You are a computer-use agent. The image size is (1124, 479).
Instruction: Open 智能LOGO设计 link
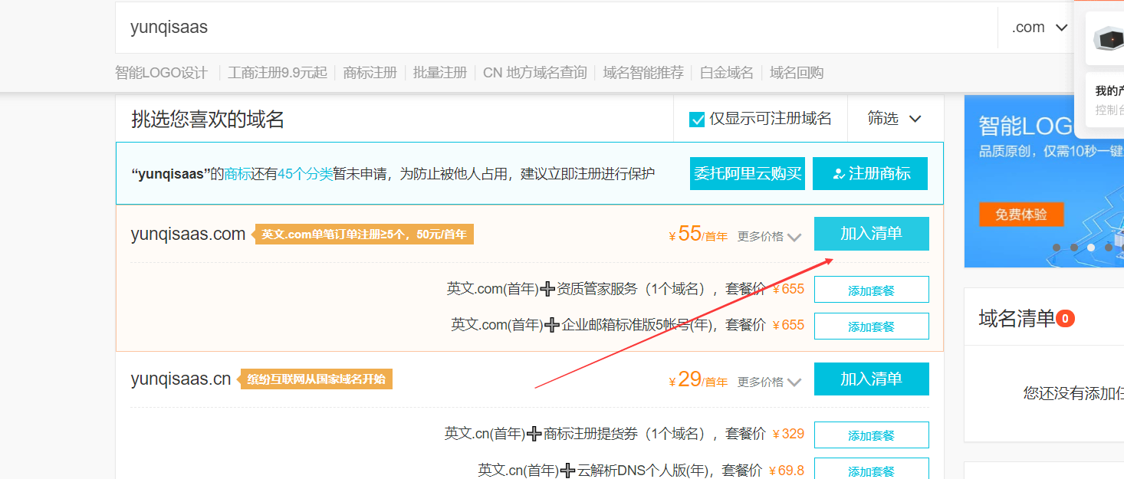(x=162, y=73)
